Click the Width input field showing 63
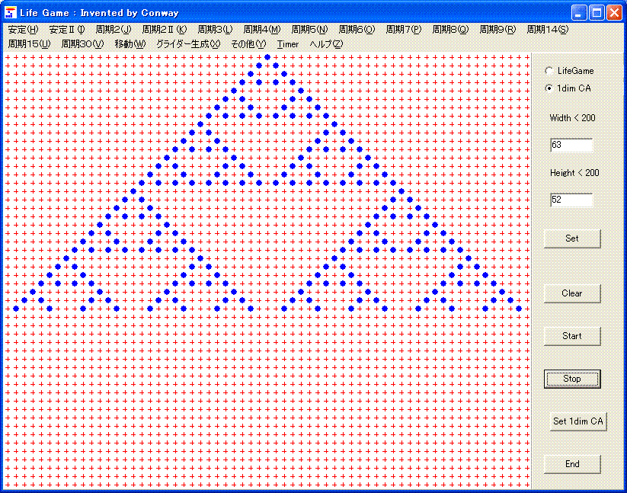 pyautogui.click(x=571, y=145)
